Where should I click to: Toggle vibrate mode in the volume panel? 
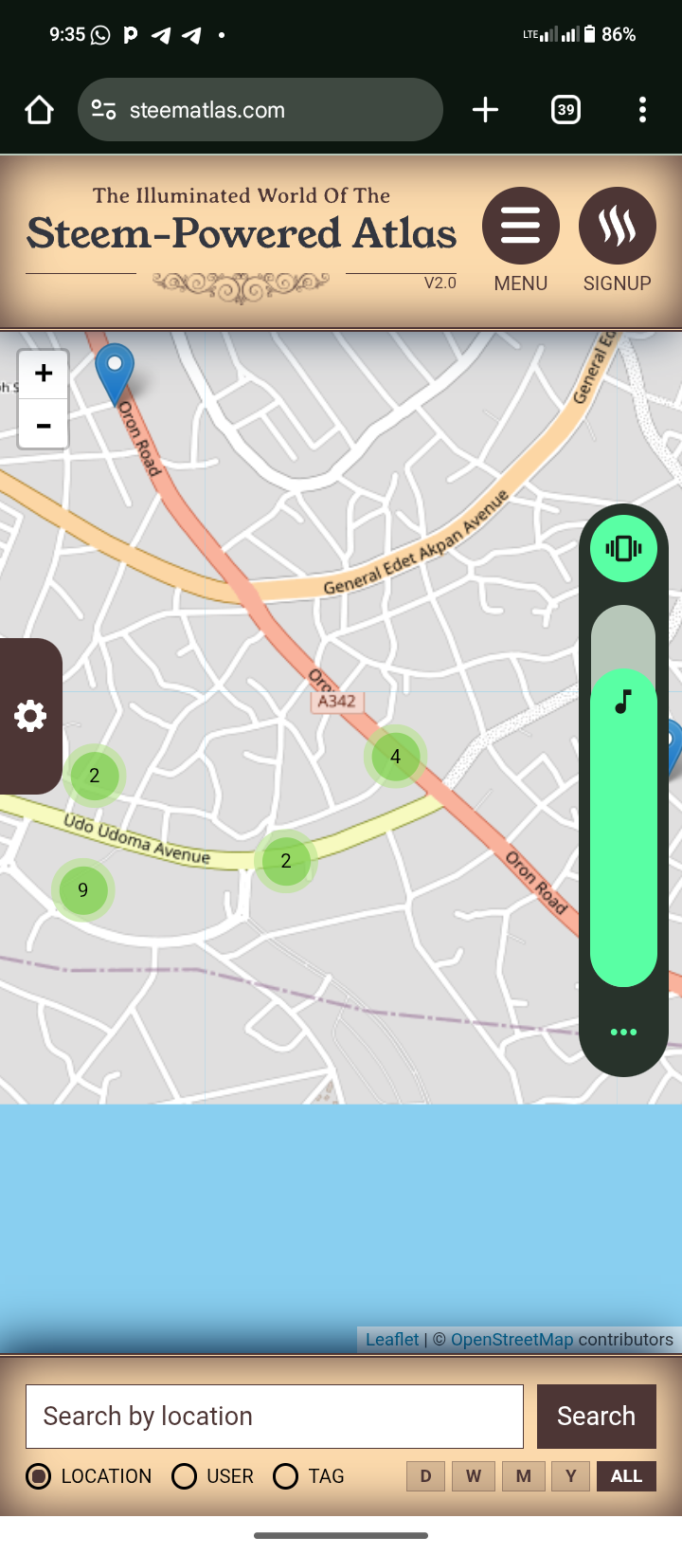(x=623, y=548)
